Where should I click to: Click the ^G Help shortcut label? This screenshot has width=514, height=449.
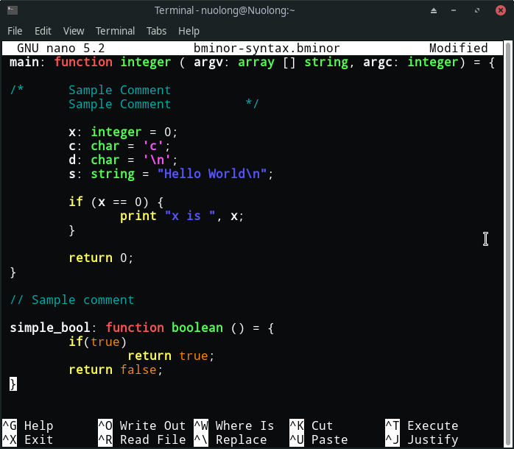[28, 425]
